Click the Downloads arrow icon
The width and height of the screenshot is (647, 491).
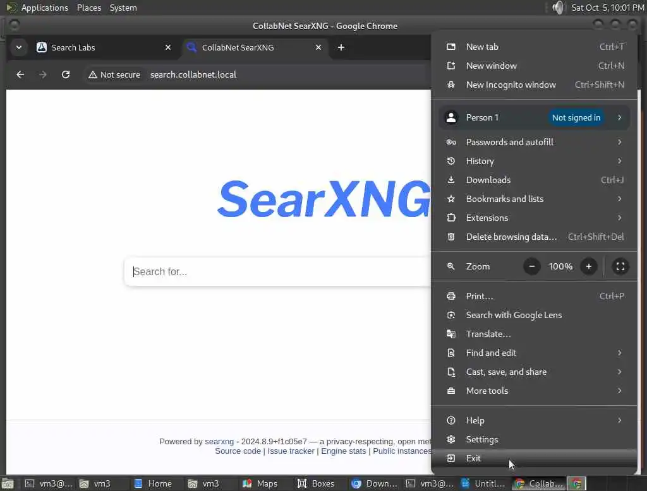point(451,180)
